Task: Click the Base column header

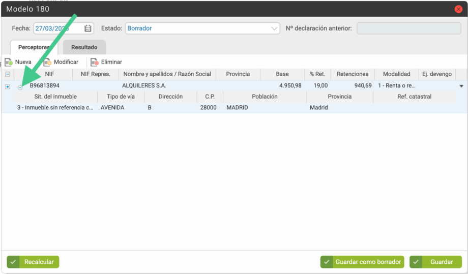Action: point(282,74)
